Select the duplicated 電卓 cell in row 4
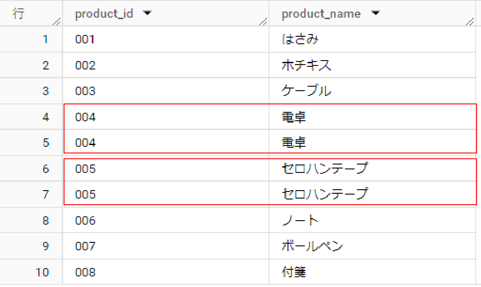481x287 pixels. click(293, 117)
